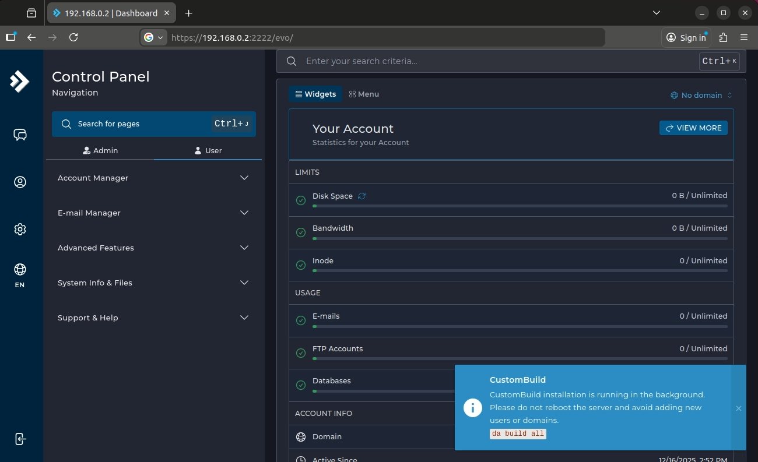Open the account profile icon in the sidebar
This screenshot has width=758, height=462.
tap(20, 182)
